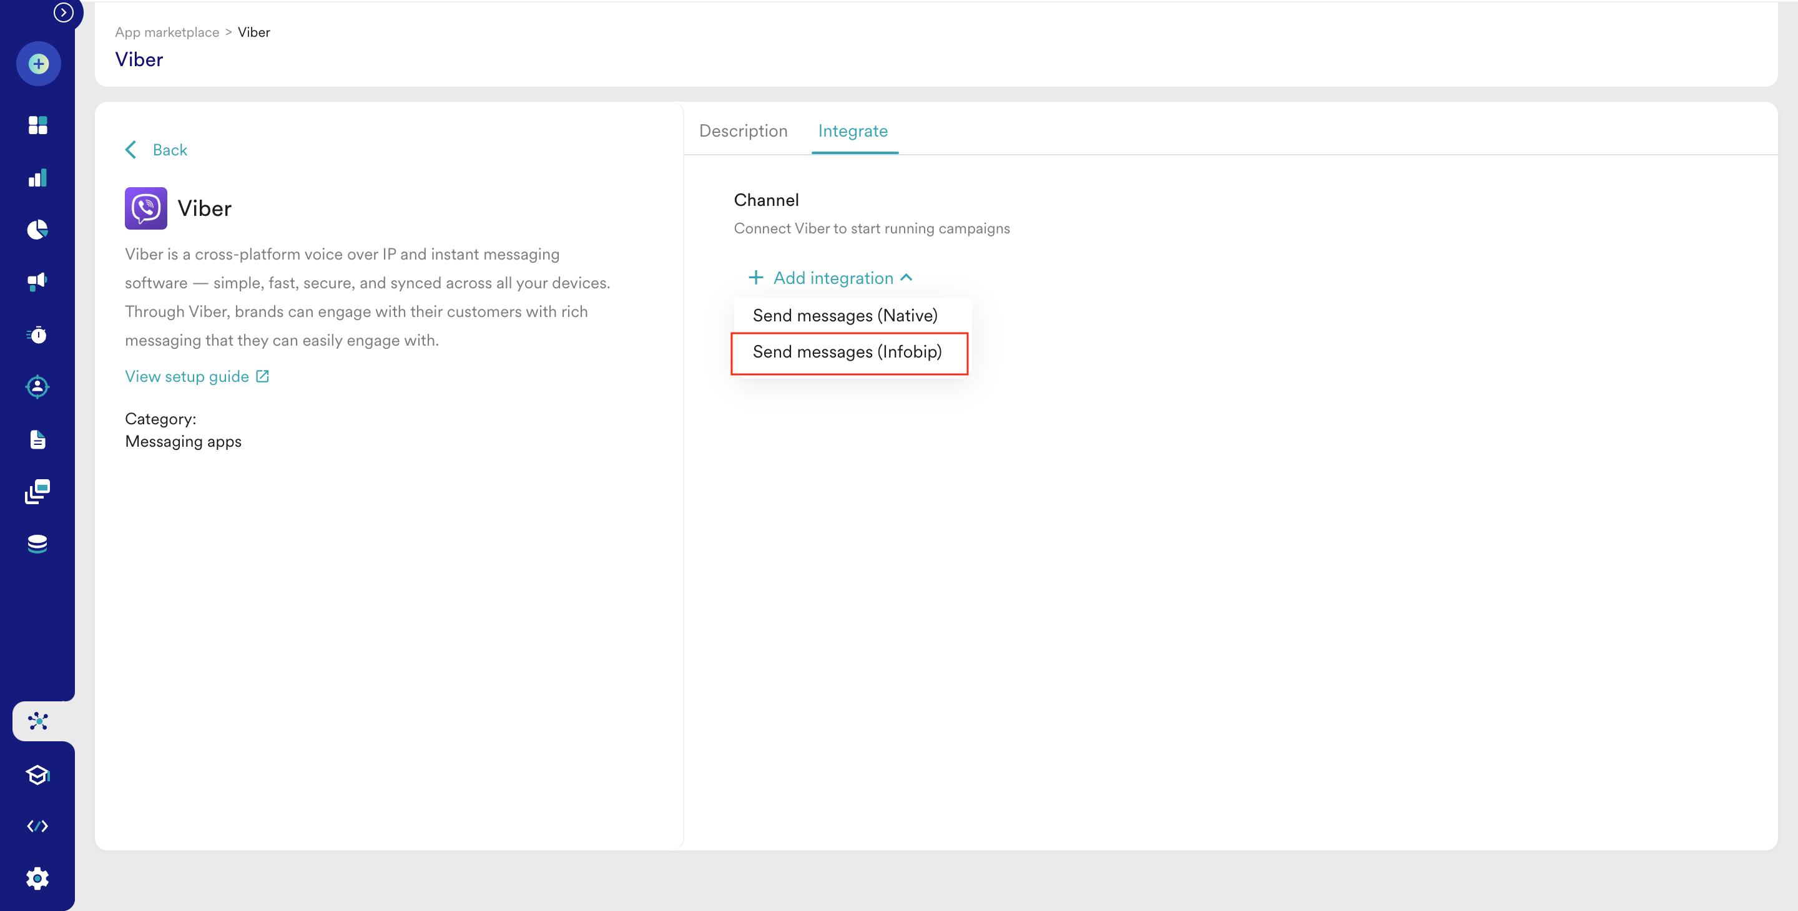This screenshot has width=1798, height=911.
Task: Click the plus create button in sidebar
Action: [x=38, y=64]
